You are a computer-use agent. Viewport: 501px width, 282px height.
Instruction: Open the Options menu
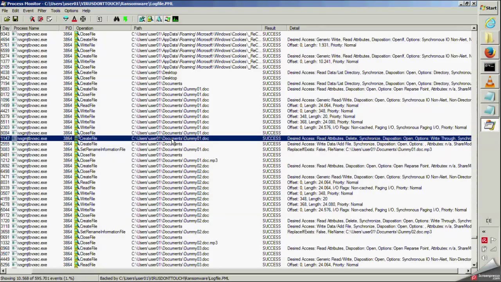71,11
